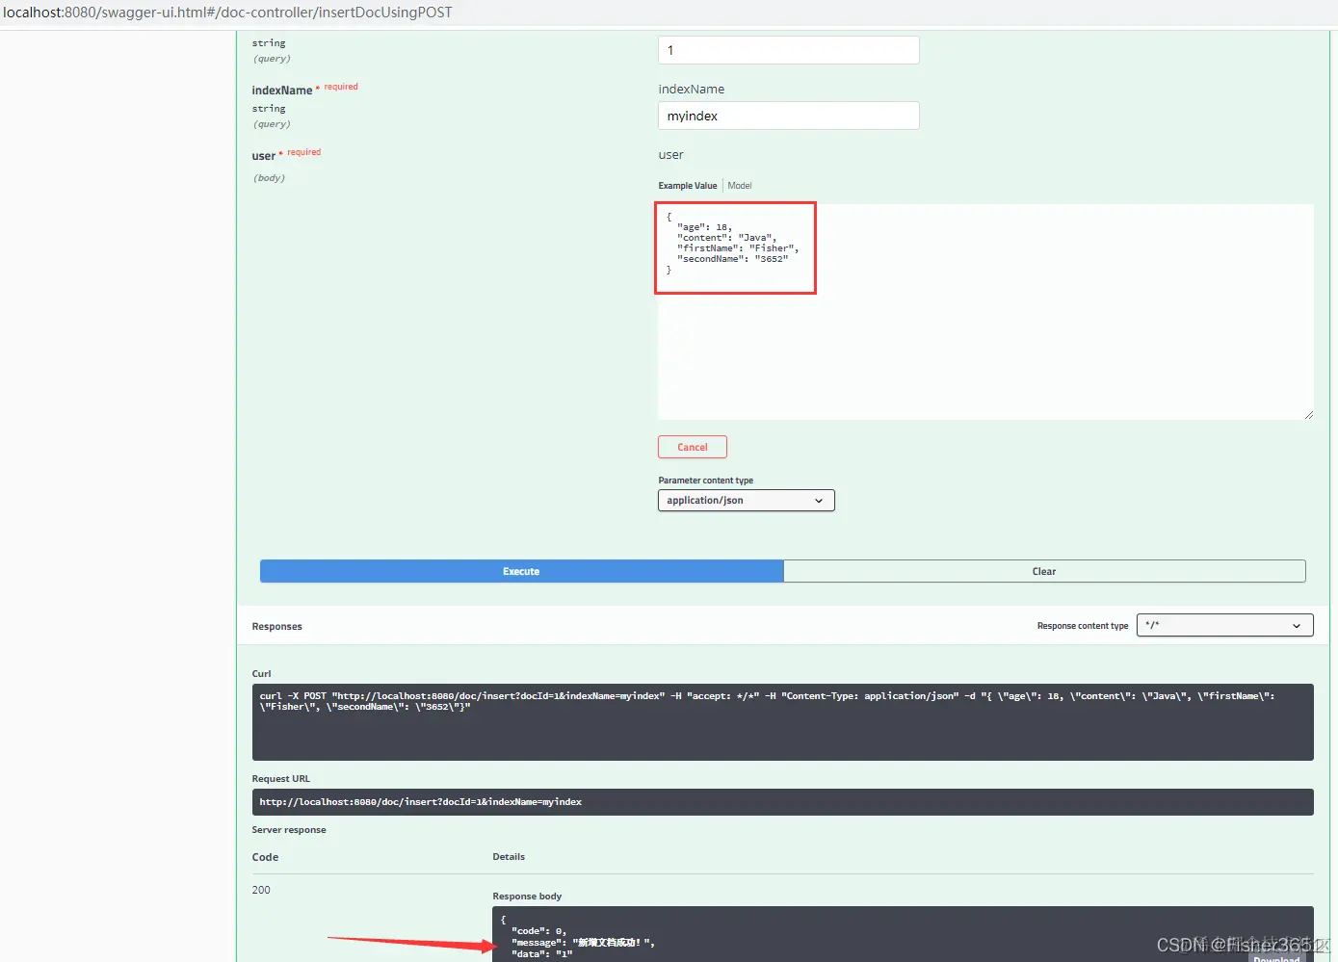Click the Code column header

coord(265,857)
